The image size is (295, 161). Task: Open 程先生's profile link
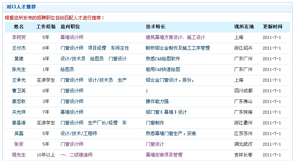tap(19, 155)
